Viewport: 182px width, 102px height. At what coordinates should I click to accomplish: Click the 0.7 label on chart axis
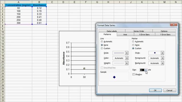click(x=68, y=43)
